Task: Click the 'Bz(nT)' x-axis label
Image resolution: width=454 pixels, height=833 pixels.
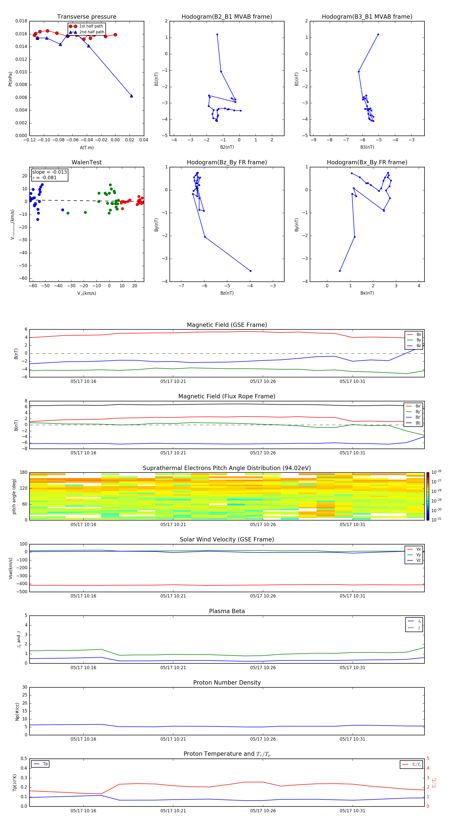Action: click(227, 293)
